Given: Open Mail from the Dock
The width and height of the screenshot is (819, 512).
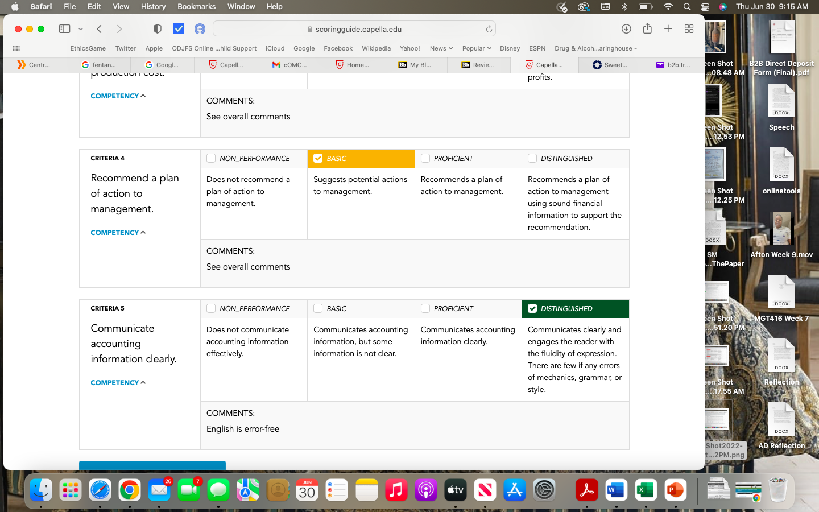Looking at the screenshot, I should [159, 490].
